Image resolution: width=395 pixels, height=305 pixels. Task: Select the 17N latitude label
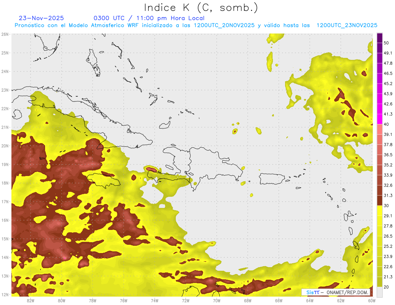5,201
